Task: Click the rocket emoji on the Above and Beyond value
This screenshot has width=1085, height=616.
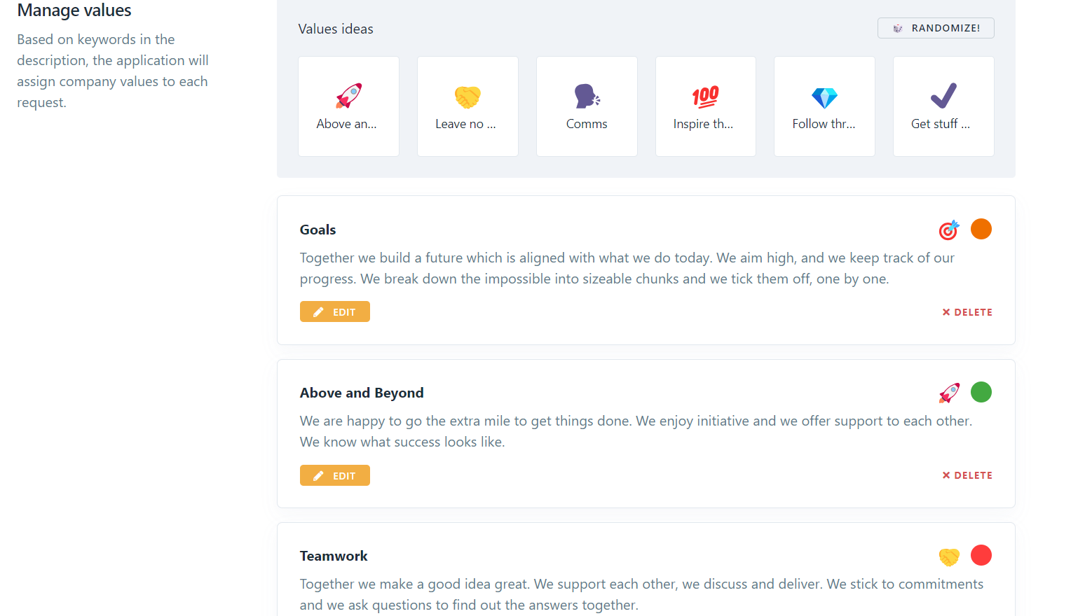Action: (x=949, y=392)
